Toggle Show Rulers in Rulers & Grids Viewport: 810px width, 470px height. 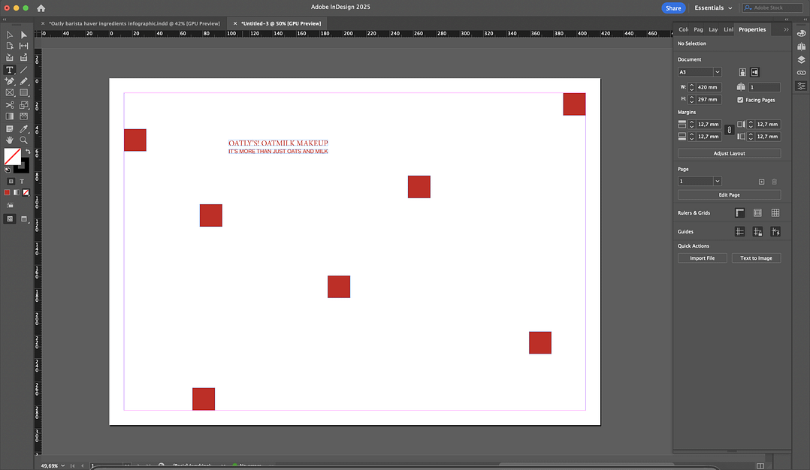tap(739, 213)
